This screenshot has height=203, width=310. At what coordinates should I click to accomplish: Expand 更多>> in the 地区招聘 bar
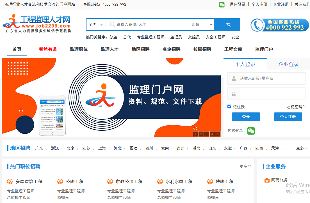(x=302, y=148)
